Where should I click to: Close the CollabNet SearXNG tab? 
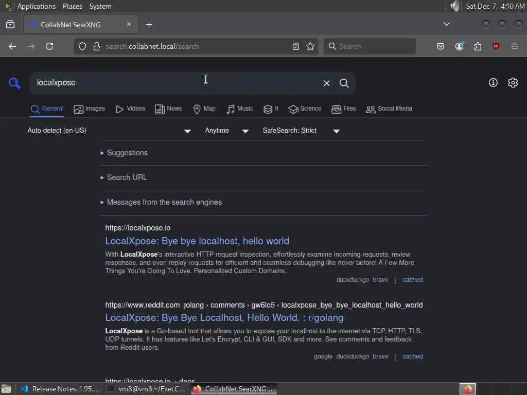(129, 24)
